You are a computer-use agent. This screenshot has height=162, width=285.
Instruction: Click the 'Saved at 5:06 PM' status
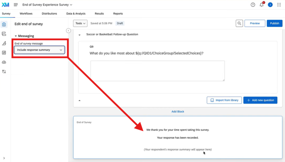point(101,23)
